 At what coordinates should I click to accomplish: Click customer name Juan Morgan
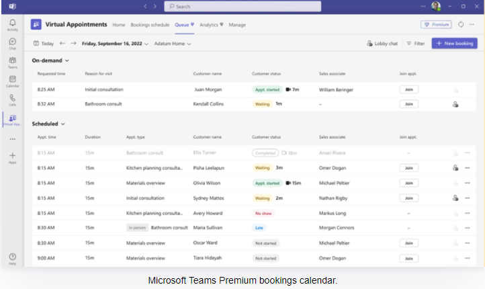[208, 89]
